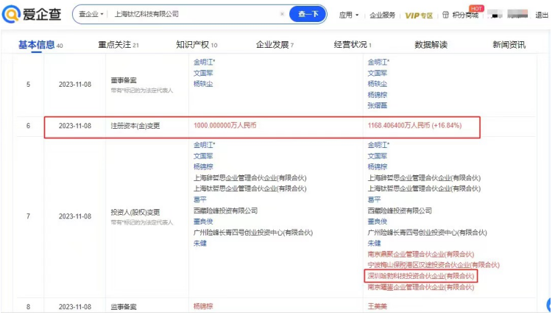555x315 pixels.
Task: Click the 投资人(股权)变更 label
Action: tap(135, 212)
